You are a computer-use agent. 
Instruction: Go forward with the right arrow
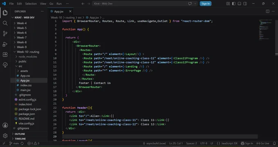pos(89,4)
